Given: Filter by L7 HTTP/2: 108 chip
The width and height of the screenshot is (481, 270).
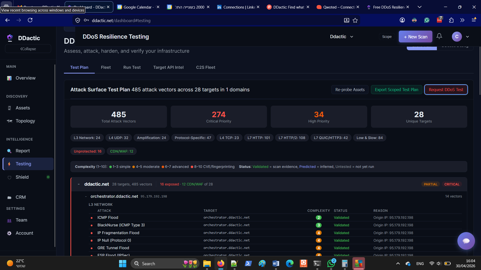Looking at the screenshot, I should point(292,138).
